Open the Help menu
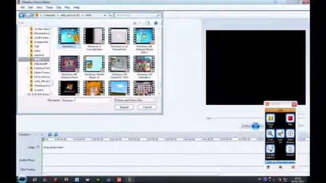Screen dimensions: 326x183 tap(76, 8)
